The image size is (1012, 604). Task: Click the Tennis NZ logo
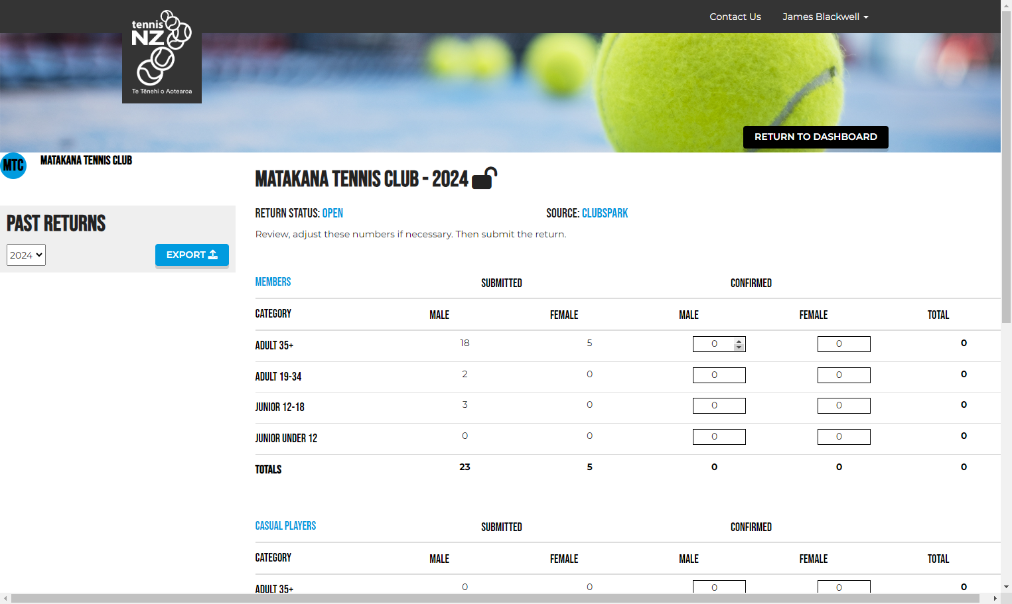(x=162, y=52)
